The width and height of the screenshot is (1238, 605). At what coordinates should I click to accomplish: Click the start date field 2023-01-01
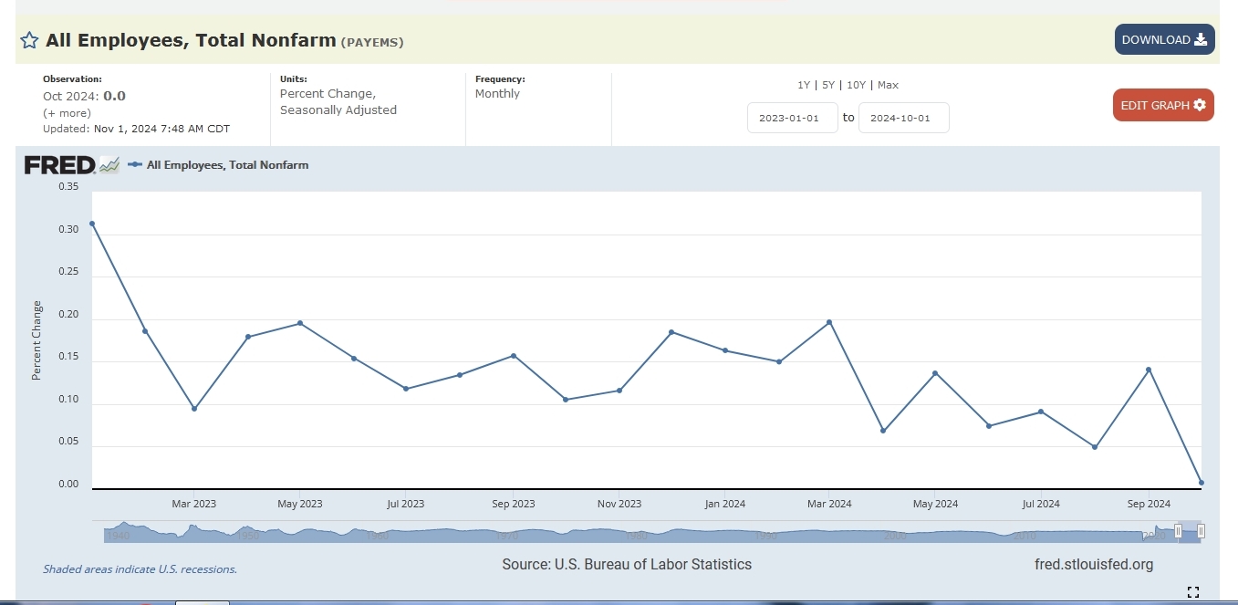(x=792, y=118)
